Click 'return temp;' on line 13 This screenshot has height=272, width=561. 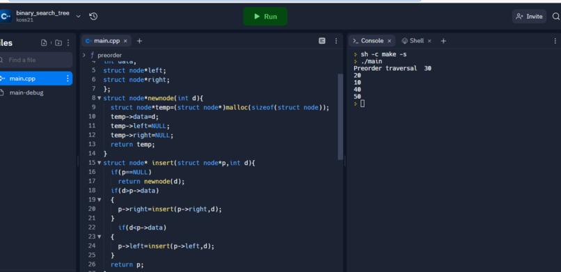[133, 145]
